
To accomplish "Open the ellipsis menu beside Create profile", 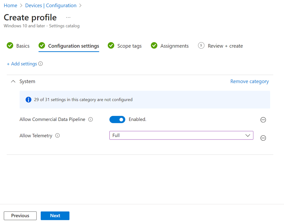I will point(68,18).
